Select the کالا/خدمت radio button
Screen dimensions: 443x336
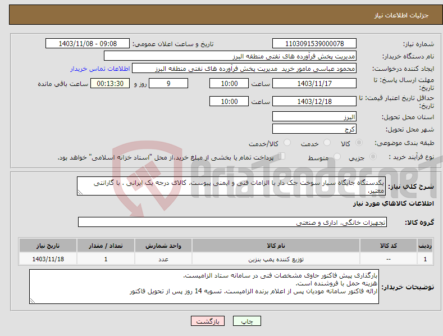click(287, 143)
